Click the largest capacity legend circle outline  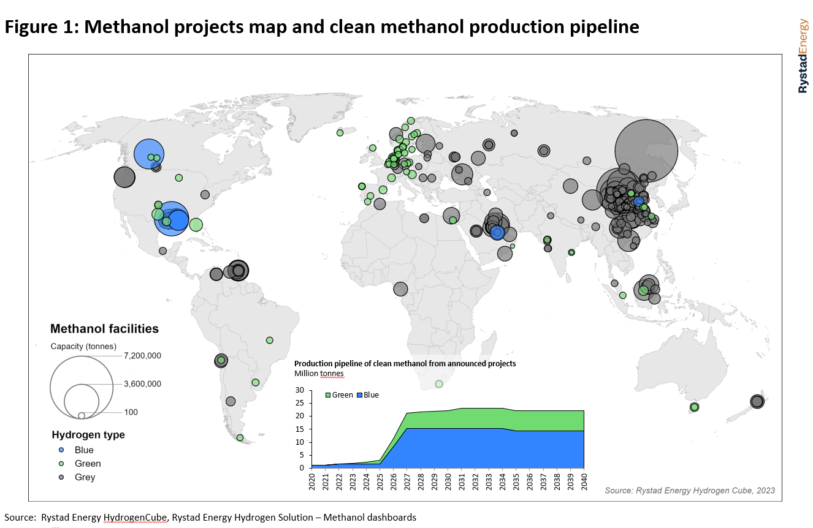point(82,388)
